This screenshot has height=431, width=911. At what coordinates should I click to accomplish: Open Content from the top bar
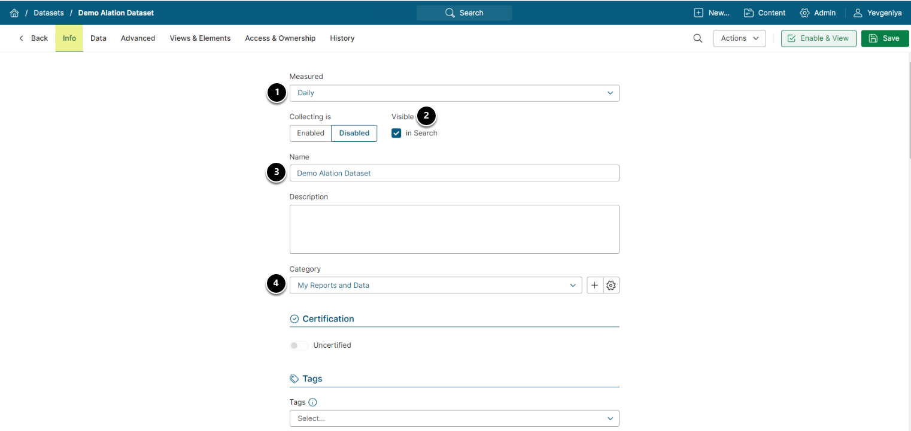[x=764, y=13]
